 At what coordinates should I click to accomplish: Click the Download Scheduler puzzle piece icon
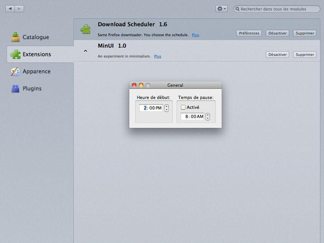coord(85,29)
